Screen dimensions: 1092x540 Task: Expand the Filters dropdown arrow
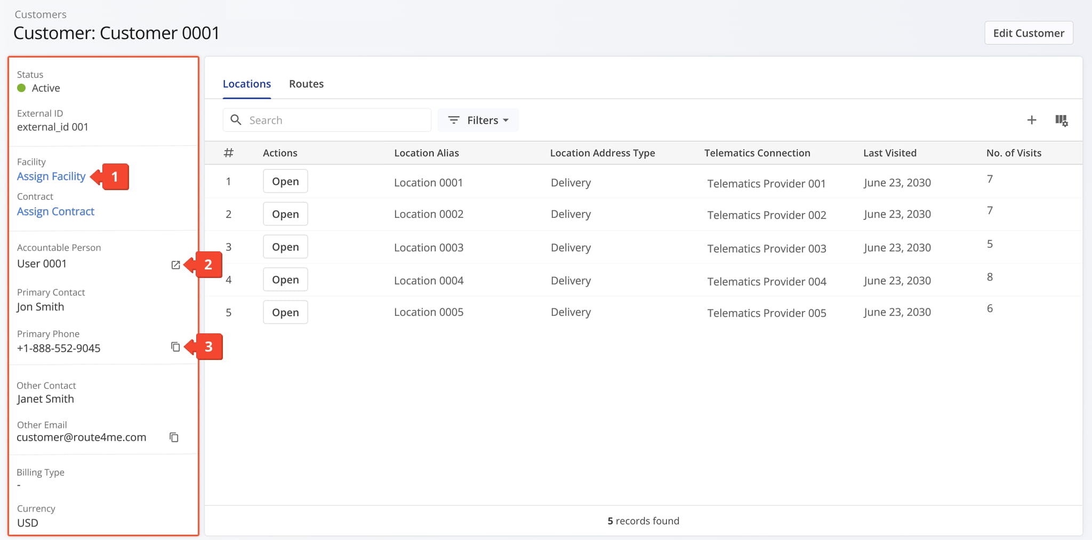[505, 120]
